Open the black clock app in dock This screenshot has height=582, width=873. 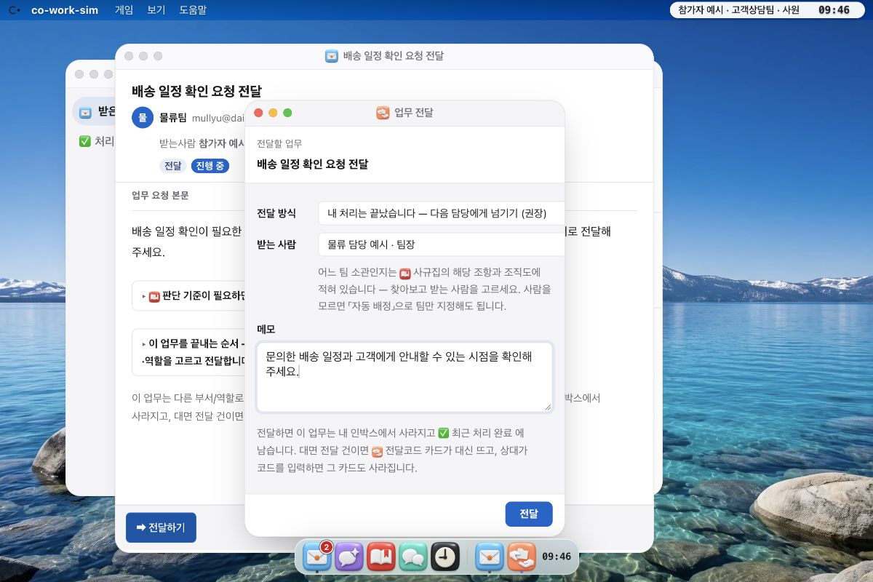click(445, 557)
